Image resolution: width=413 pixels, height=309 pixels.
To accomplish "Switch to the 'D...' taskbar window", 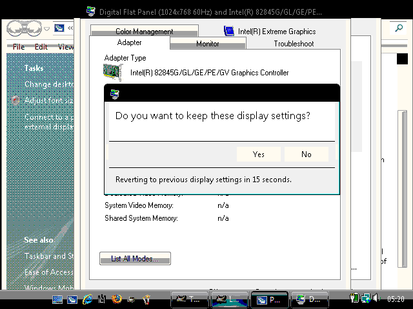I will (x=309, y=299).
